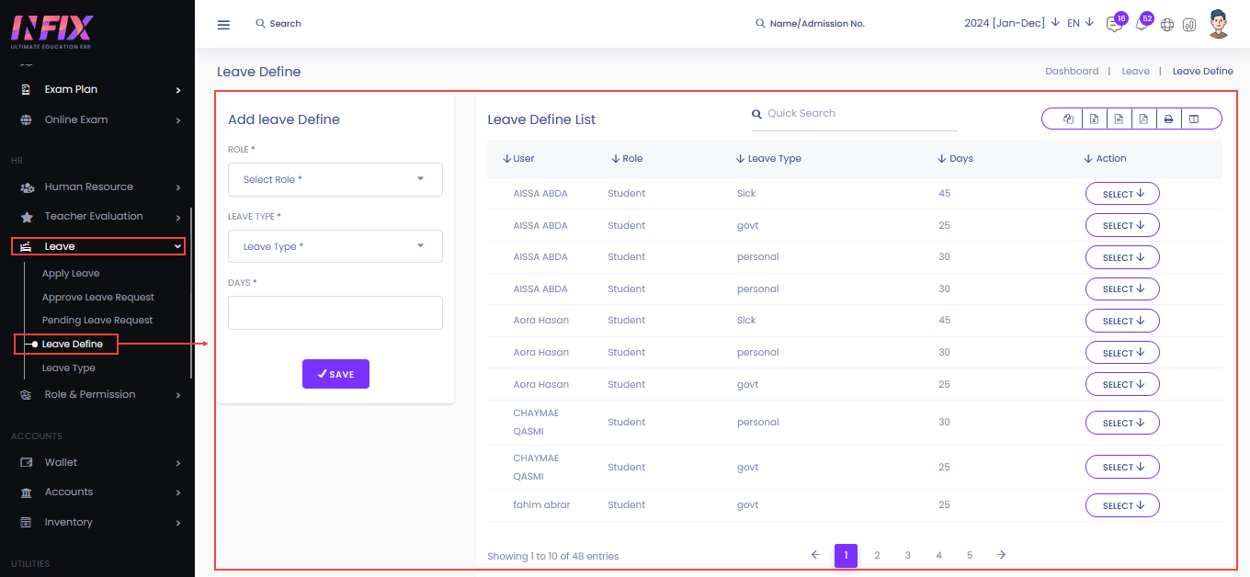The width and height of the screenshot is (1250, 577).
Task: Open SELECT action for AISSA ABDA Sick row
Action: 1122,194
